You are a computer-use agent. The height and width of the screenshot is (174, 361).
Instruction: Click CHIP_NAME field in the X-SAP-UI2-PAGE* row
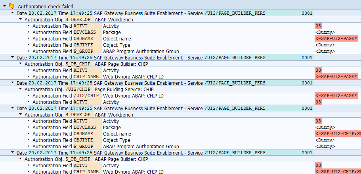[88, 76]
